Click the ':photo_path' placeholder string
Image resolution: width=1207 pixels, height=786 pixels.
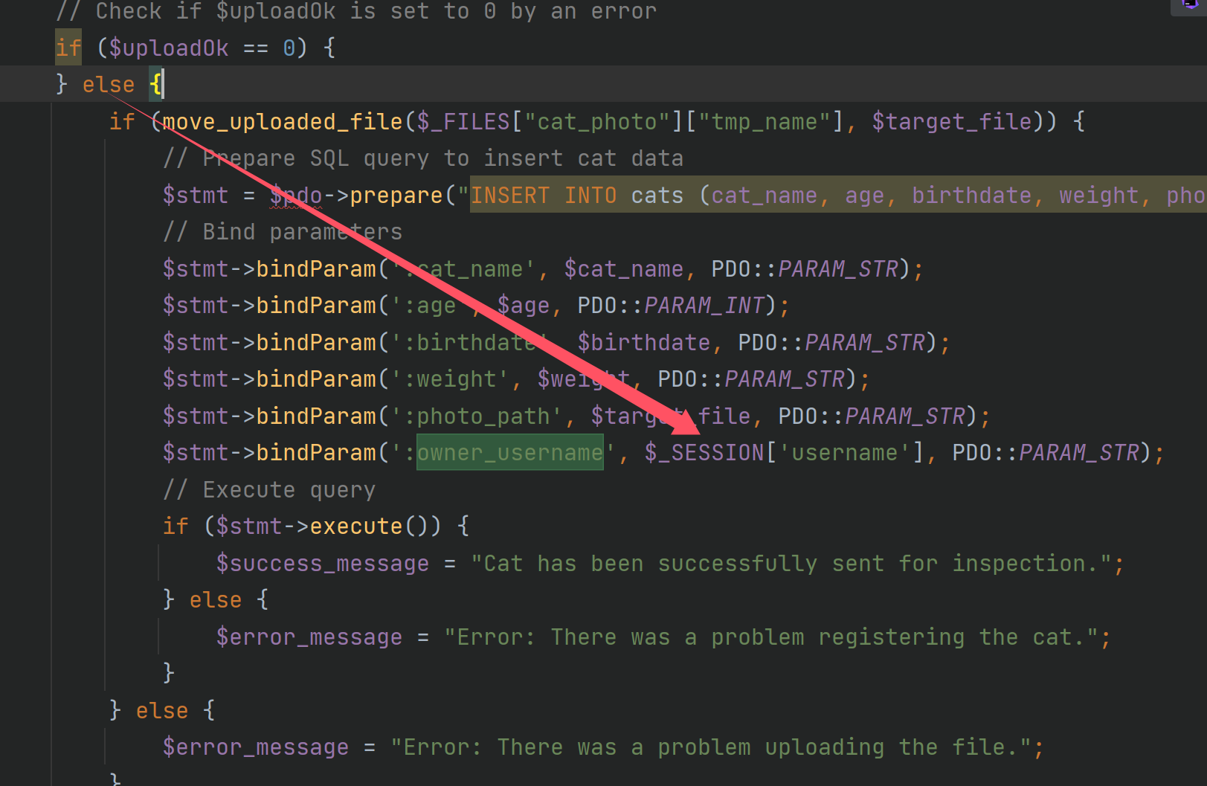coord(477,416)
